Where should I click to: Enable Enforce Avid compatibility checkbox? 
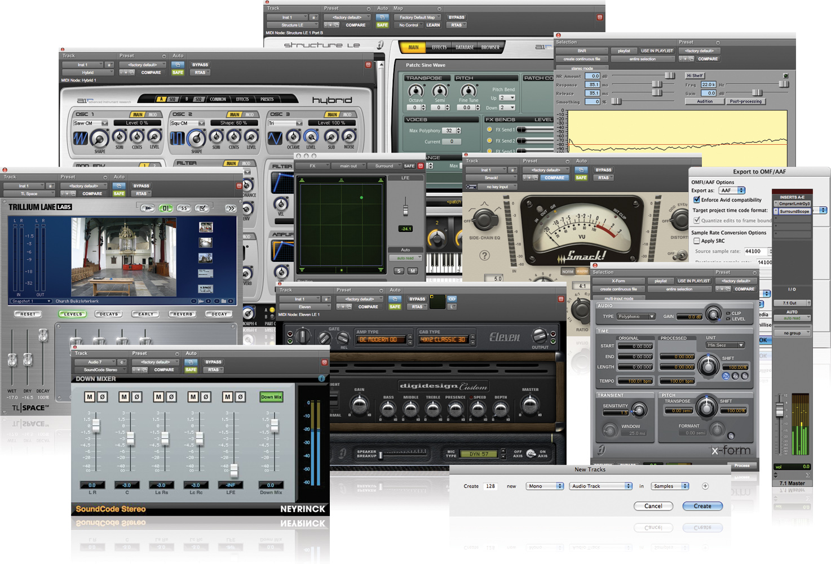(697, 199)
